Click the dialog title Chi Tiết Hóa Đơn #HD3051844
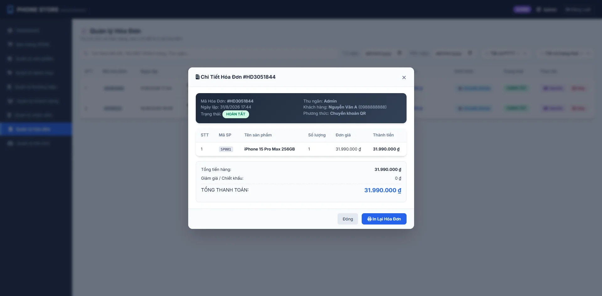Screen dimensions: 602x296 tap(238, 77)
